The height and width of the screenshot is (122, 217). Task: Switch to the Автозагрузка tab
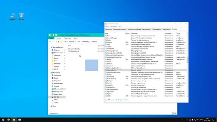(x=146, y=29)
